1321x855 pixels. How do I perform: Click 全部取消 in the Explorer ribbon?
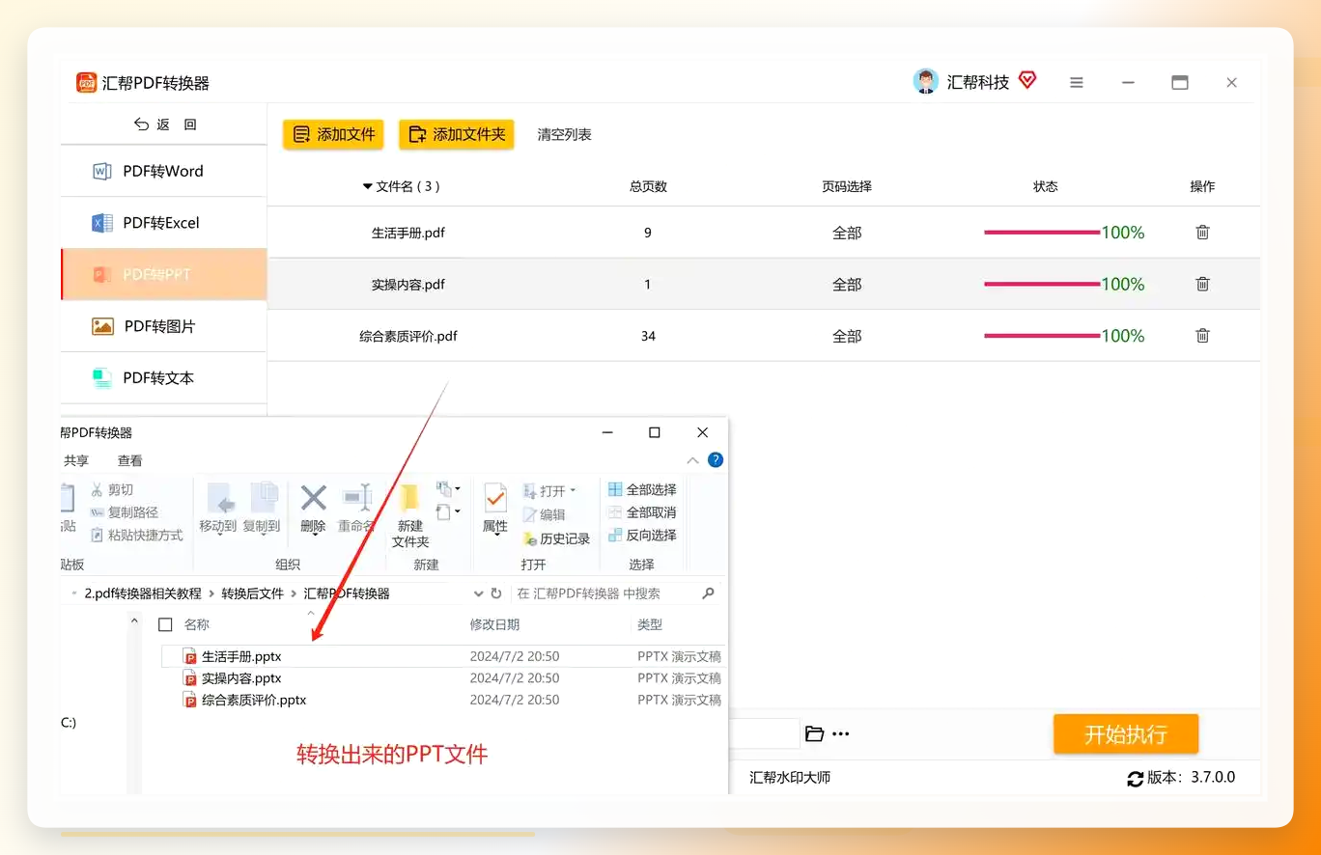[642, 511]
